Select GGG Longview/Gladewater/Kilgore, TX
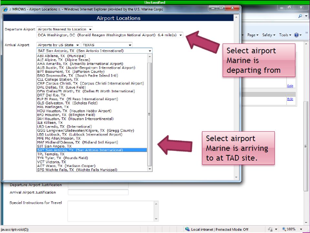The image size is (310, 233). [92, 130]
